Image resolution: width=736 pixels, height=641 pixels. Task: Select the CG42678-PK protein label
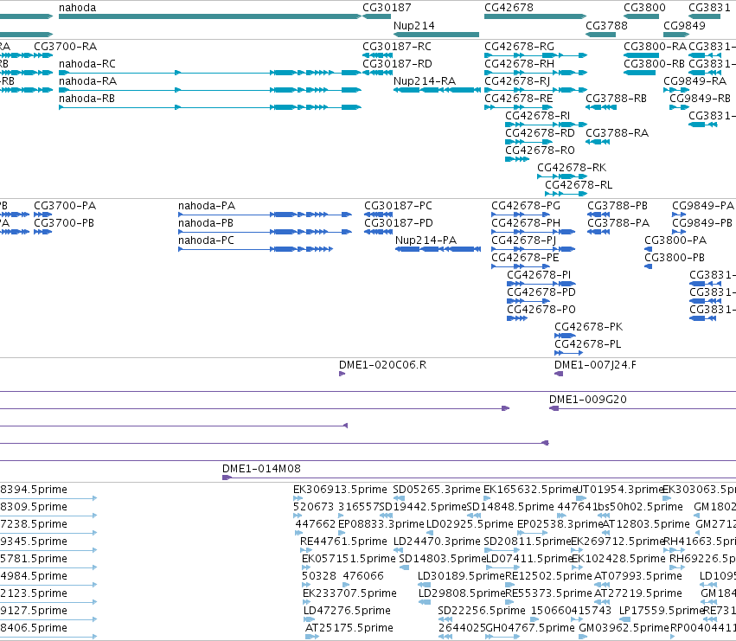589,327
